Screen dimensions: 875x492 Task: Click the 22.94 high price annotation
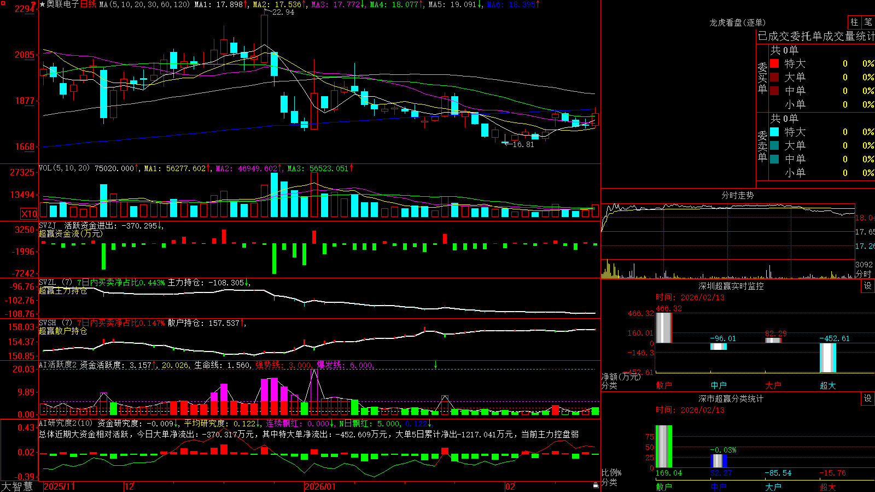point(283,12)
